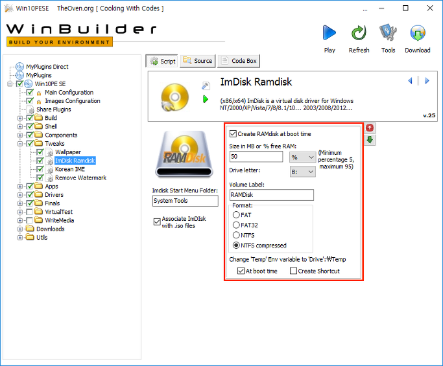This screenshot has width=443, height=366.
Task: Open the Drive letter B: dropdown
Action: 303,172
